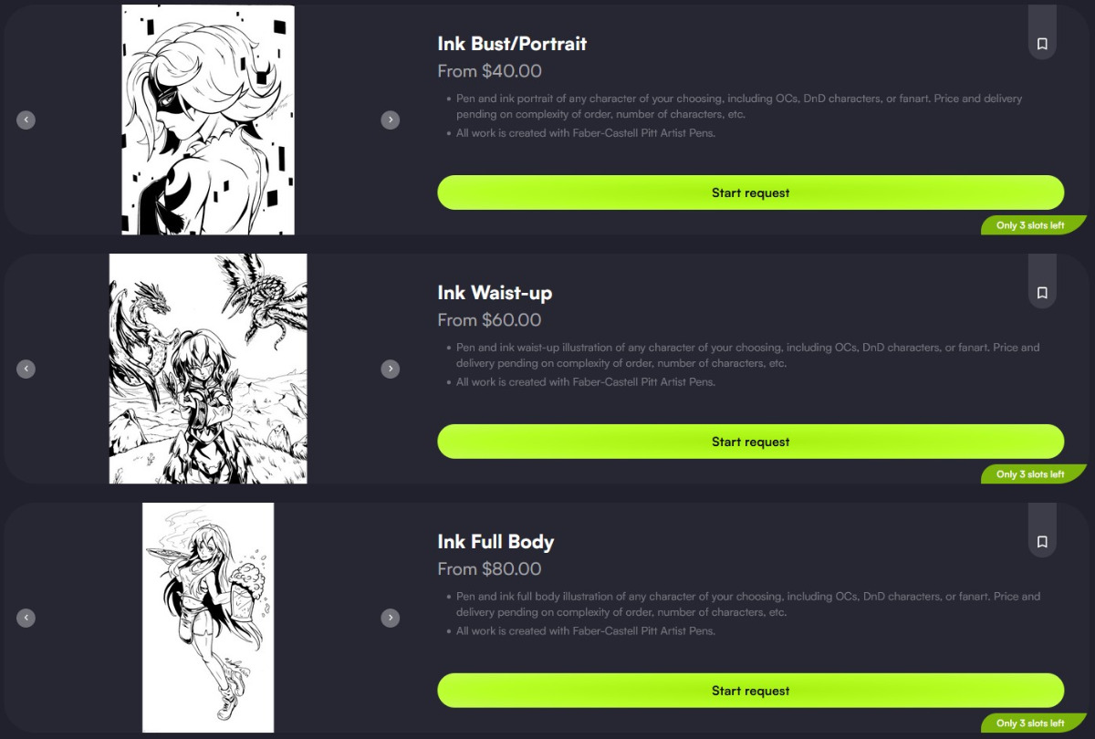Go to previous Ink Waist-up image
Viewport: 1095px width, 739px height.
click(26, 369)
